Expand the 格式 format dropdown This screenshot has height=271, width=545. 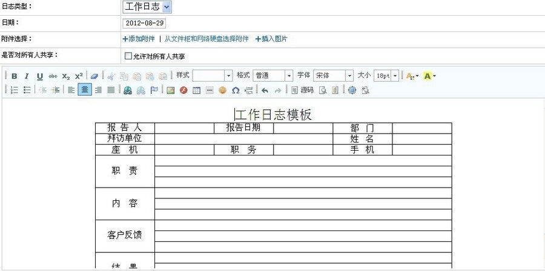(289, 76)
